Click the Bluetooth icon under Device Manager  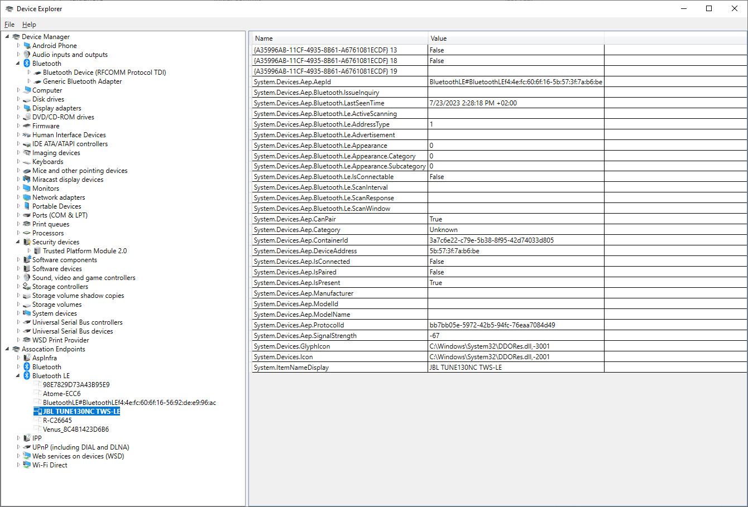(27, 64)
